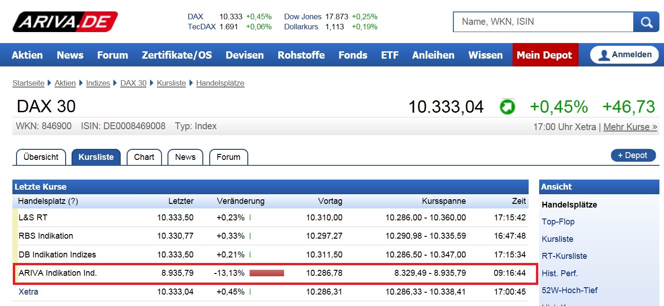Screen dimensions: 664x306
Task: Go to Indizes breadcrumb
Action: point(98,83)
